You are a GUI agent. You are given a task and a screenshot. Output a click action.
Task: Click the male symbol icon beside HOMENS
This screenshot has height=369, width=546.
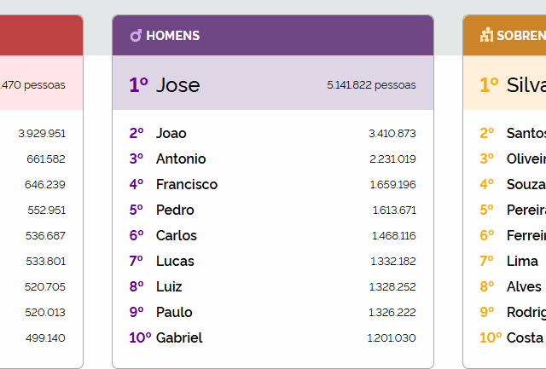(x=136, y=36)
